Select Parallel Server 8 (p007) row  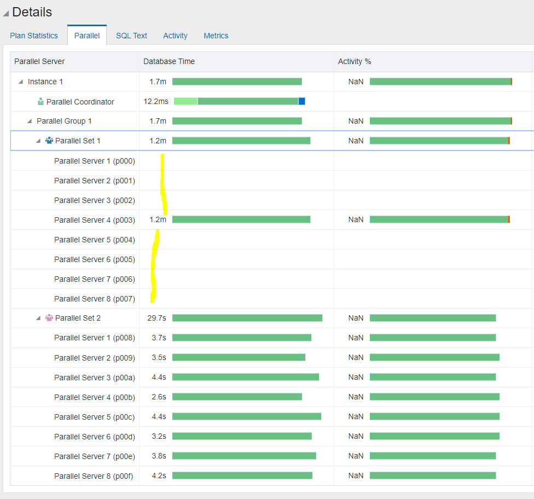272,299
